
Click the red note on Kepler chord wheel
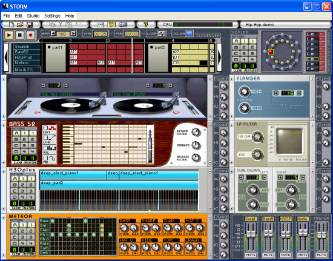tap(271, 51)
